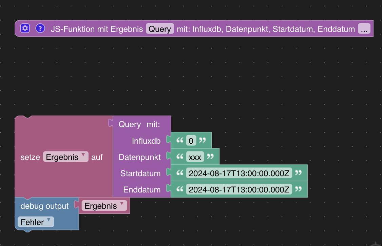Open the Ergebnis variable dropdown in setze block
The image size is (382, 246).
coord(66,157)
